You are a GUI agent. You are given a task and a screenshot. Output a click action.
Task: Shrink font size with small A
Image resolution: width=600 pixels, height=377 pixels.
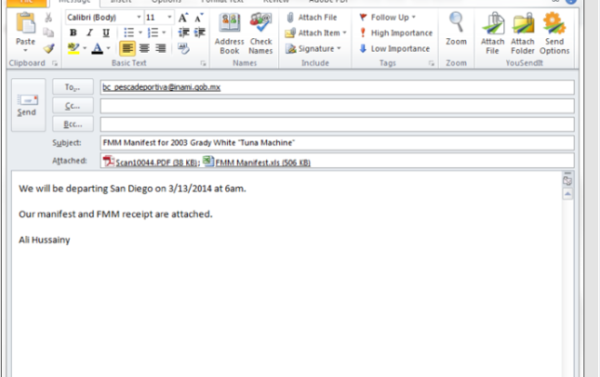(198, 18)
